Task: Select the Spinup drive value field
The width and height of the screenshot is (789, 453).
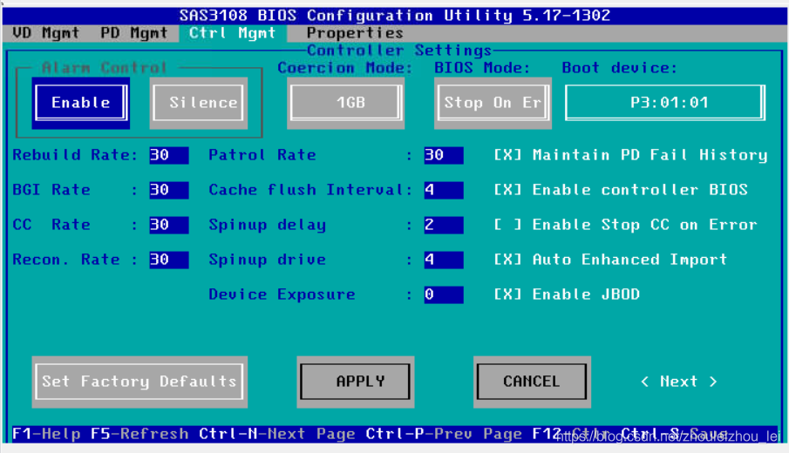Action: tap(444, 260)
